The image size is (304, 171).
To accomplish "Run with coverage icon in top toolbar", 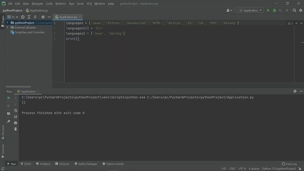I will tap(281, 10).
